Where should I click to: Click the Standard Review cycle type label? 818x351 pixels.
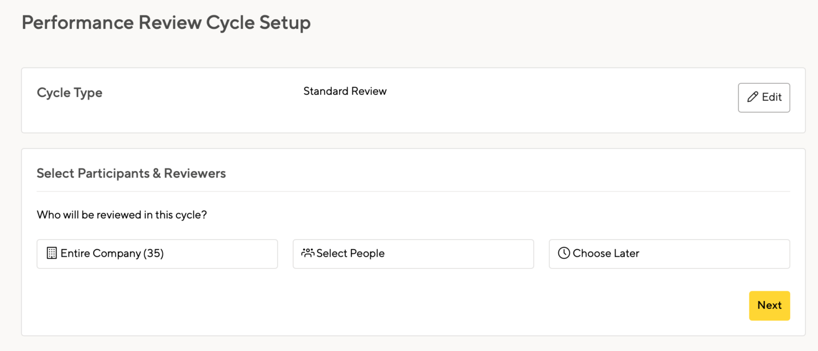point(345,91)
